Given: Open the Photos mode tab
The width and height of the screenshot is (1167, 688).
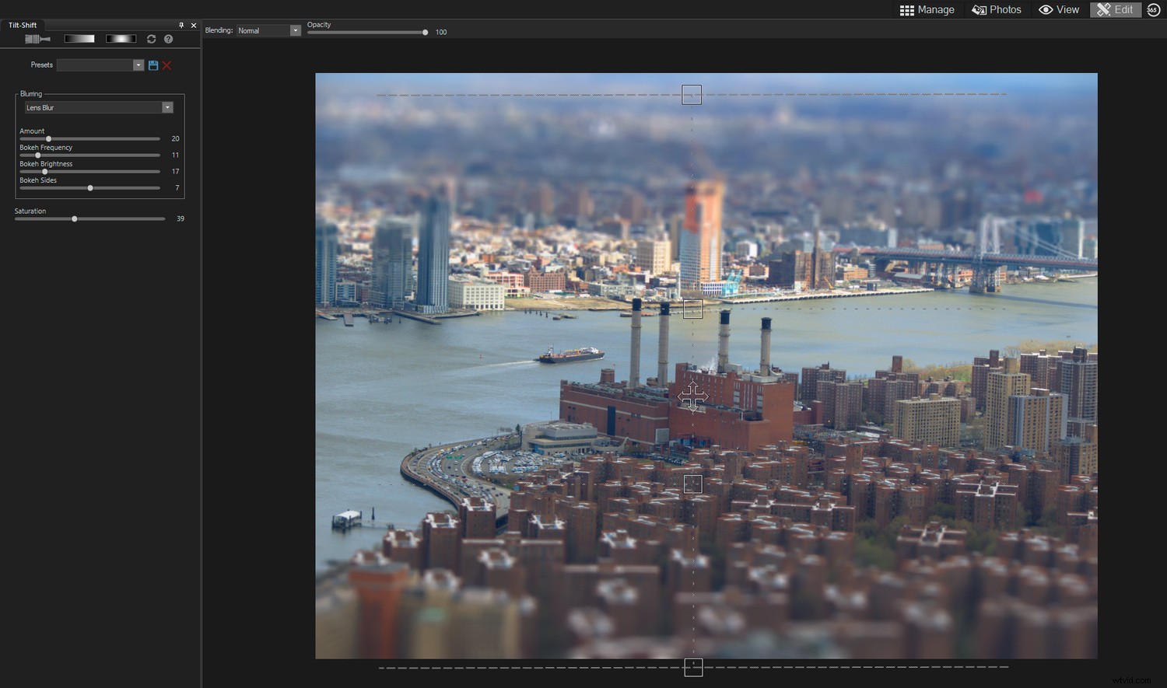Looking at the screenshot, I should pos(997,9).
